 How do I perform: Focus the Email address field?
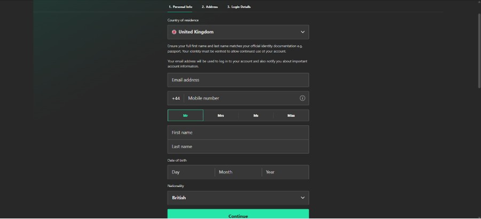tap(238, 80)
